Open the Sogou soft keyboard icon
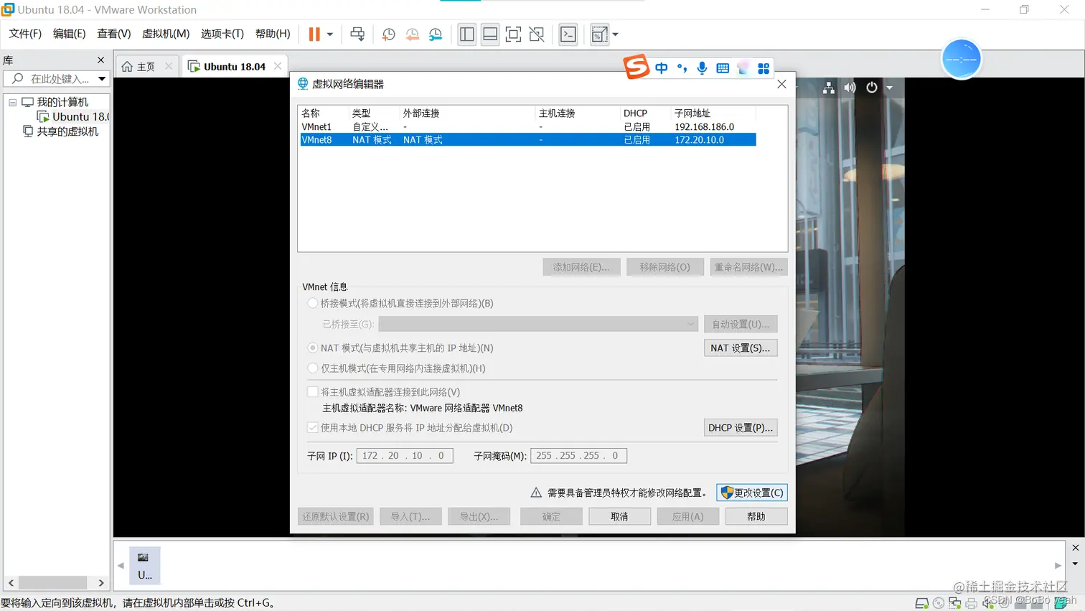This screenshot has width=1085, height=611. 723,67
